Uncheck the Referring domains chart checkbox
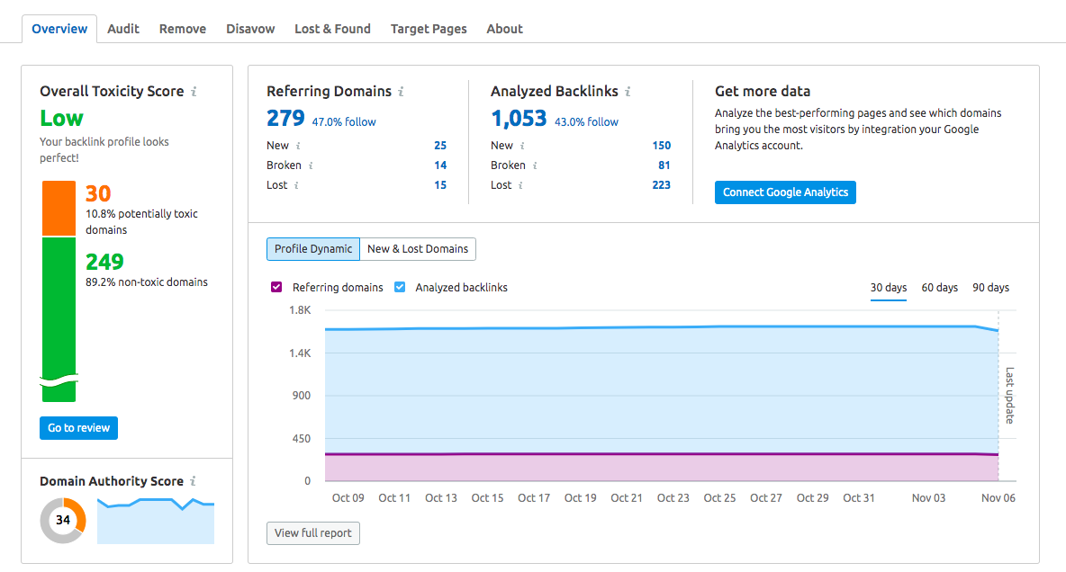This screenshot has width=1066, height=572. pyautogui.click(x=276, y=288)
